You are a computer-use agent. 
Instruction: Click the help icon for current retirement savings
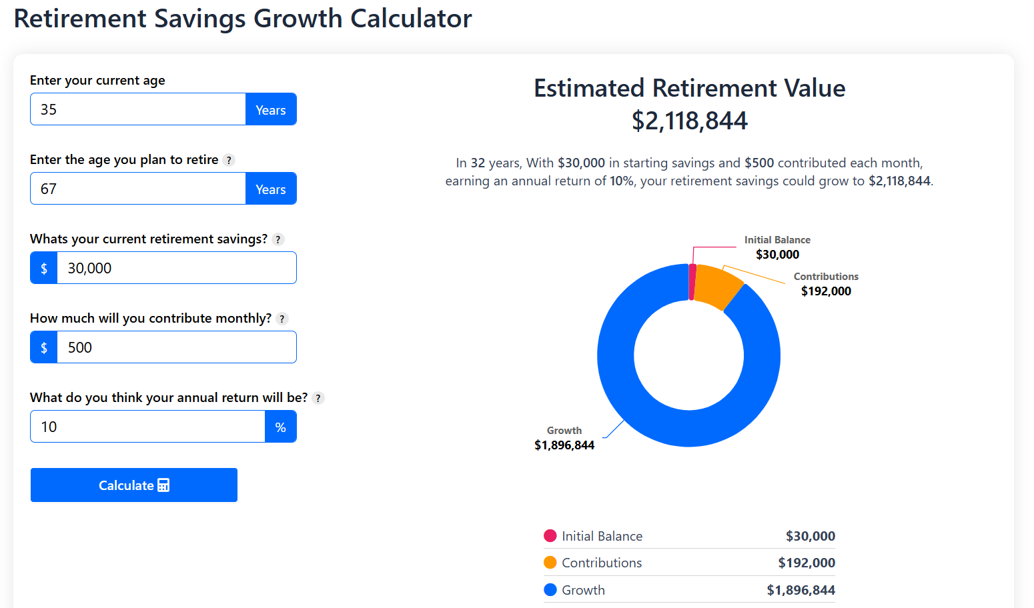pyautogui.click(x=278, y=239)
